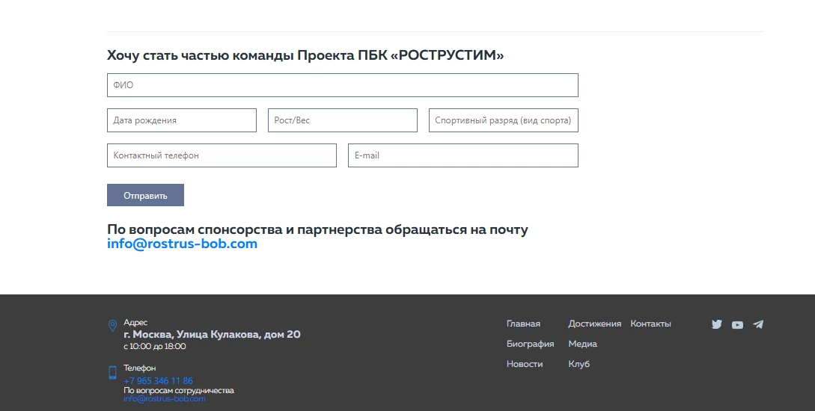Focus the Дата рождения field
815x411 pixels.
point(181,120)
